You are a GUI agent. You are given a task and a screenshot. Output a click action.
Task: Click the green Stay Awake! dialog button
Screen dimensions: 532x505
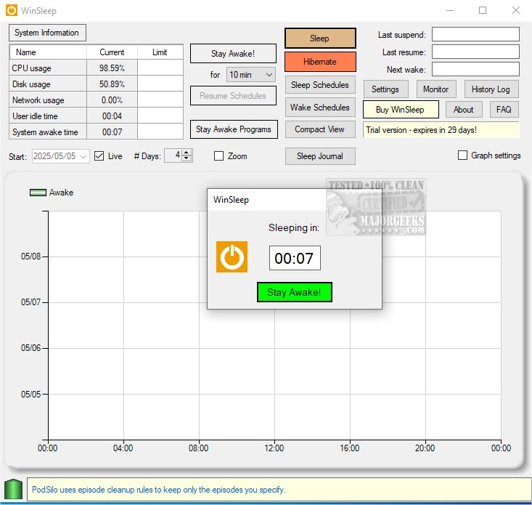point(295,292)
